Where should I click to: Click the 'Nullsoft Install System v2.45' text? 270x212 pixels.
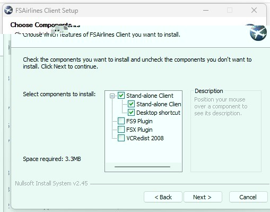click(51, 183)
